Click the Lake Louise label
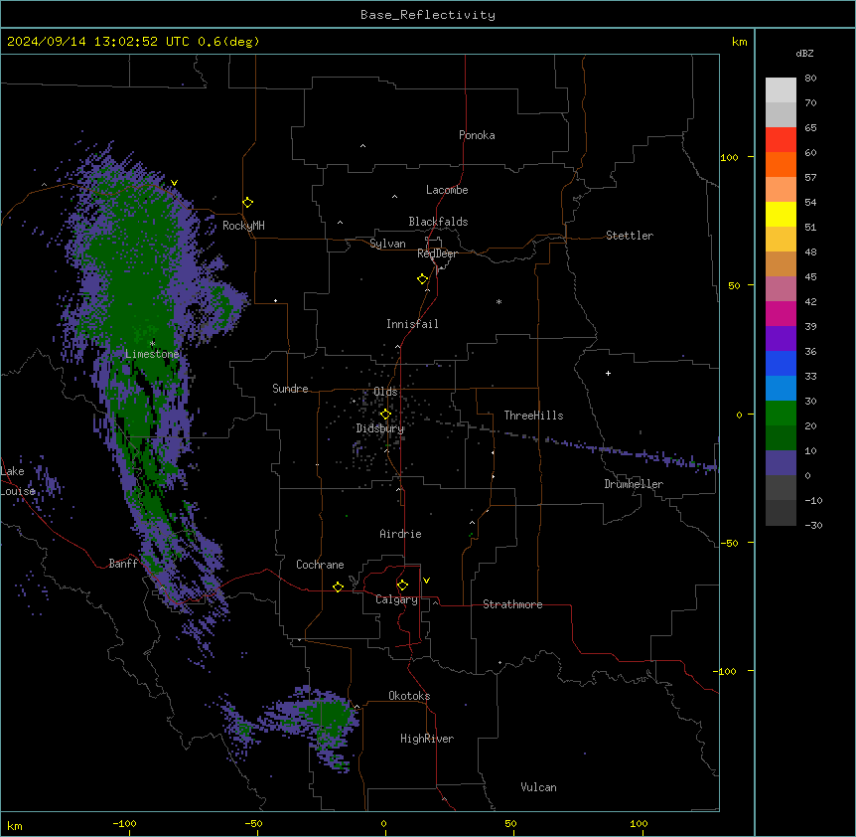Screen dimensions: 856x837 [18, 481]
